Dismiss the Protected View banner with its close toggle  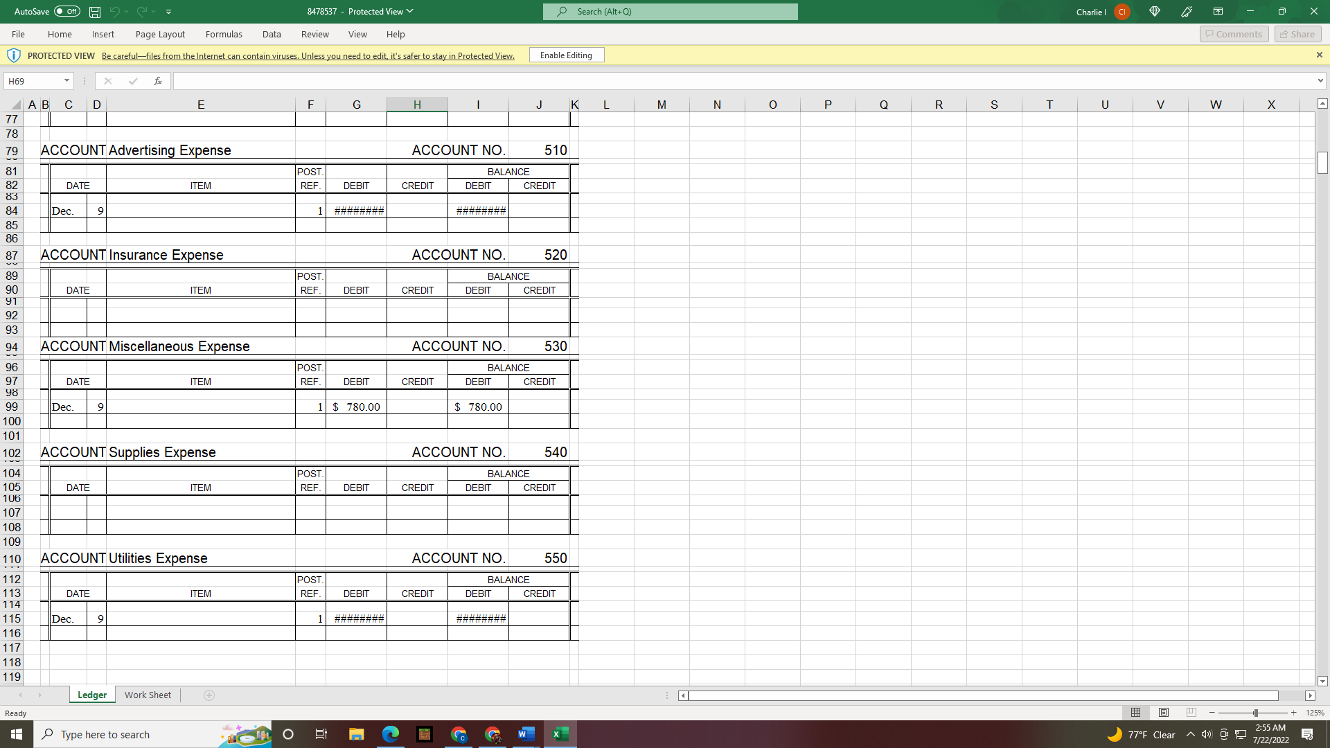[x=1319, y=55]
